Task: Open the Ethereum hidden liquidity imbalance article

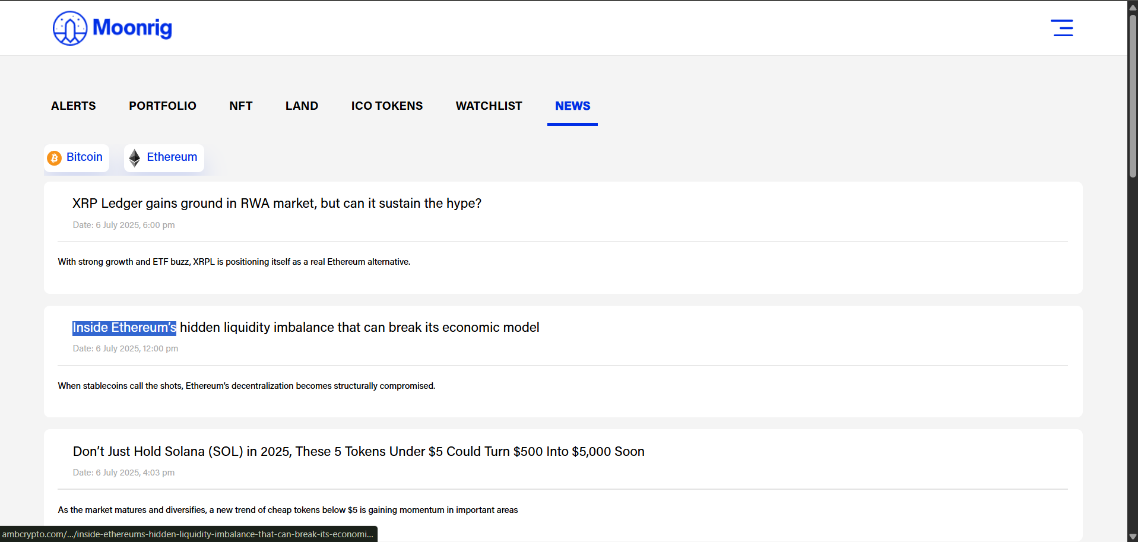Action: (x=306, y=328)
